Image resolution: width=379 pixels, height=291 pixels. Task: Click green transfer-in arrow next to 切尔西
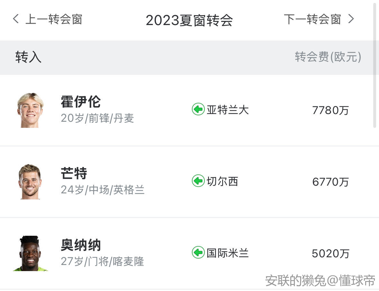(x=198, y=181)
